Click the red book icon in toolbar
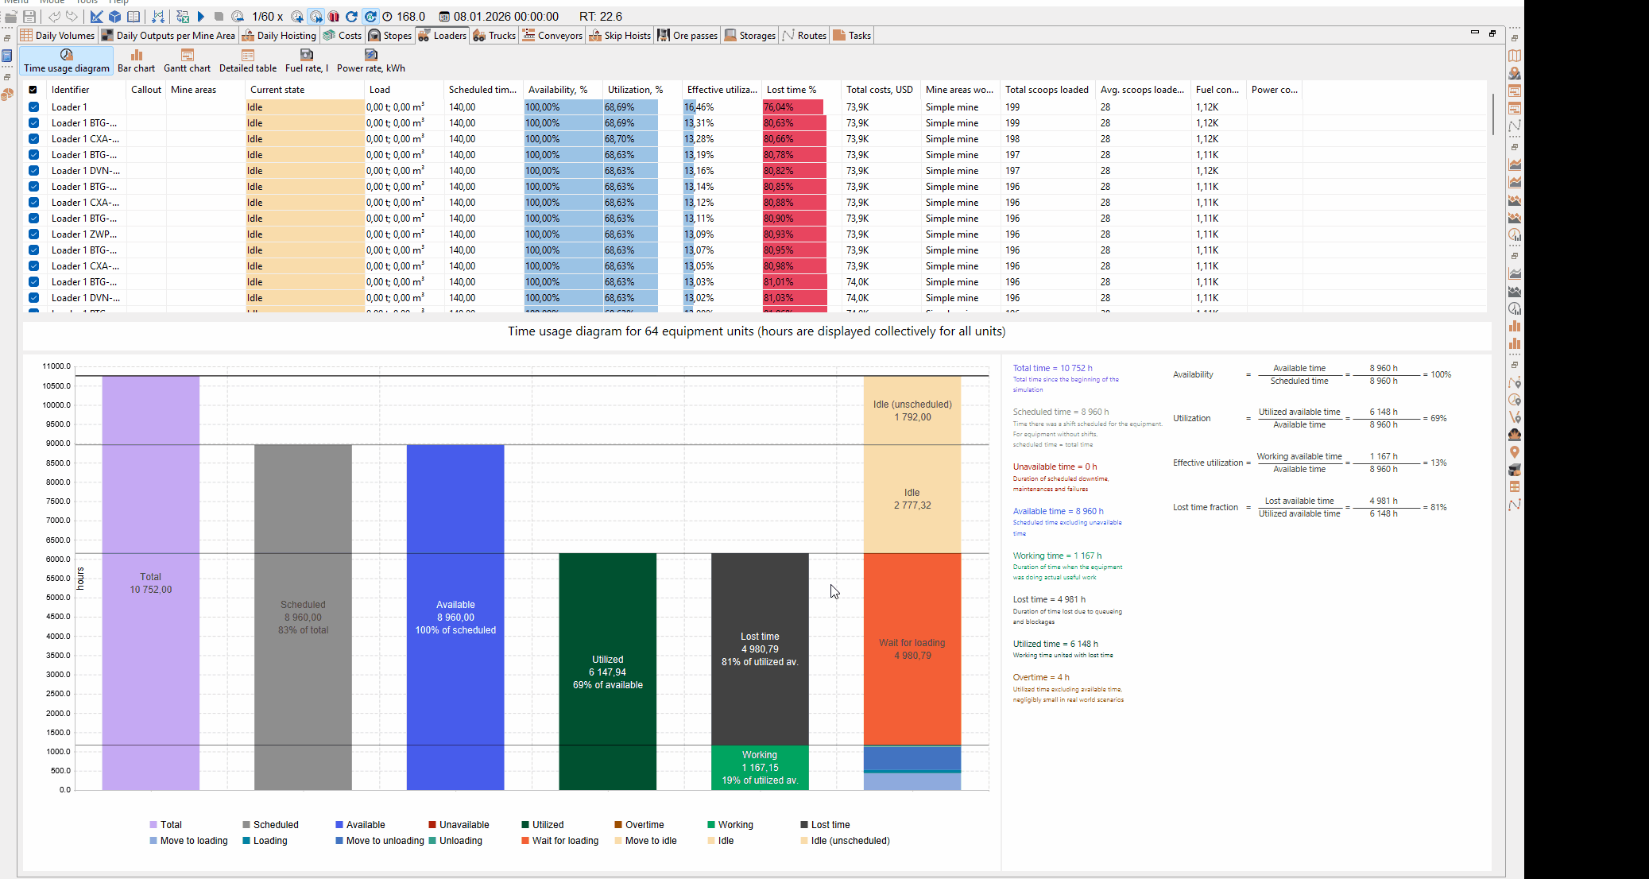The image size is (1649, 879). pos(334,17)
